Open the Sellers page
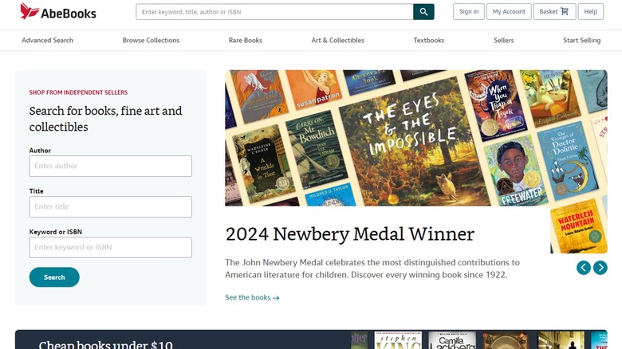The height and width of the screenshot is (349, 622). pyautogui.click(x=504, y=41)
